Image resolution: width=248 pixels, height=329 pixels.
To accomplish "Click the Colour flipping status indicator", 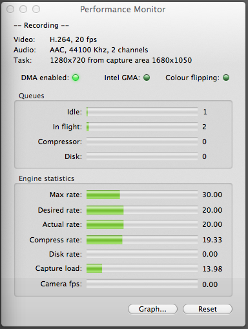I will pyautogui.click(x=226, y=78).
